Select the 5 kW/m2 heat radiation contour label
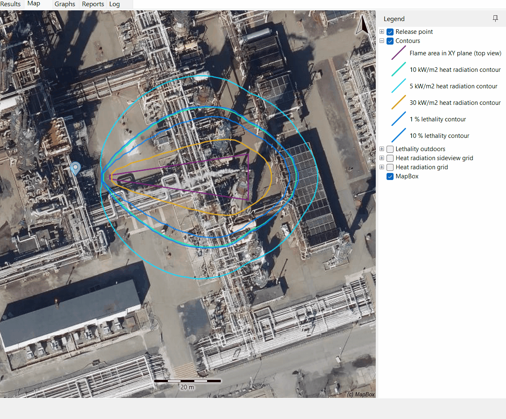The width and height of the screenshot is (506, 419). [x=453, y=86]
